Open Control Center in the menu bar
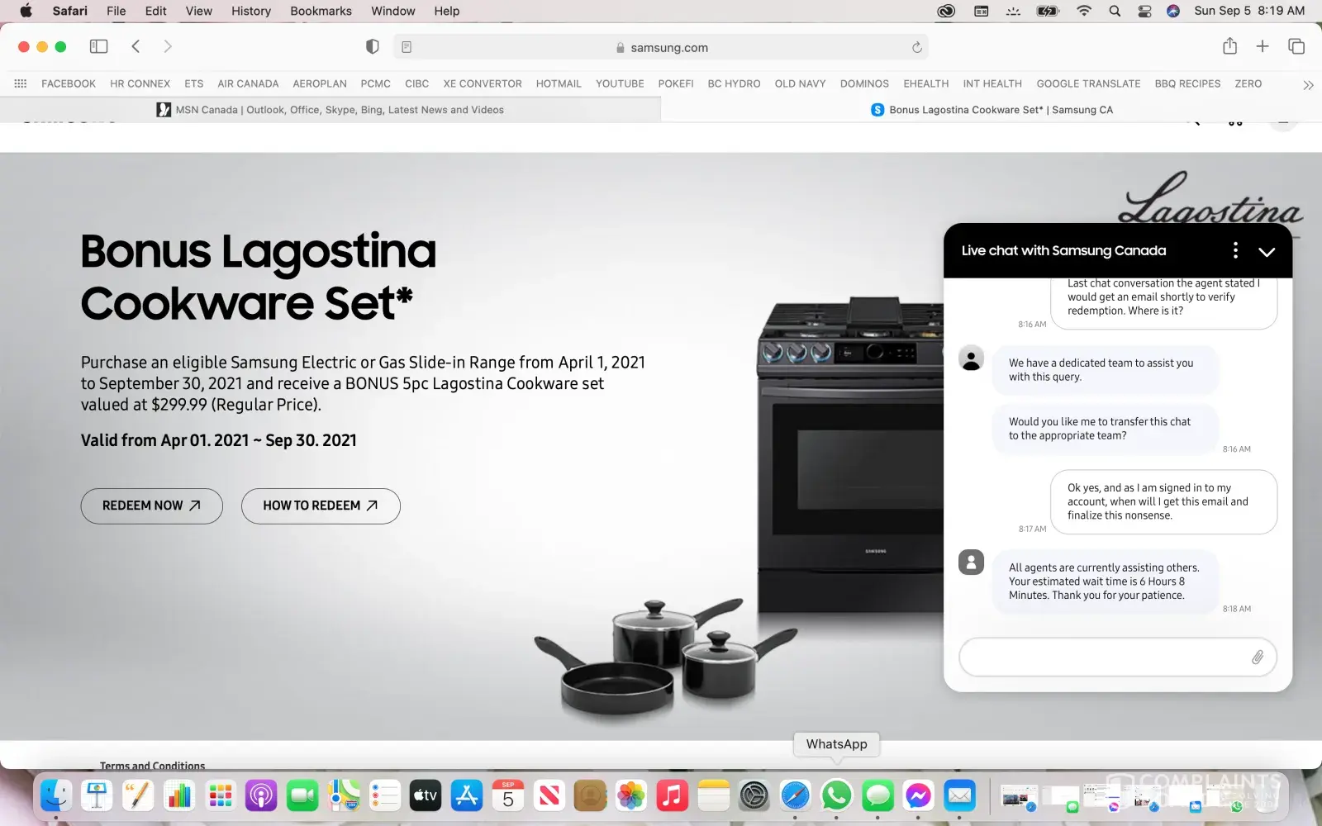Image resolution: width=1322 pixels, height=826 pixels. [1144, 11]
